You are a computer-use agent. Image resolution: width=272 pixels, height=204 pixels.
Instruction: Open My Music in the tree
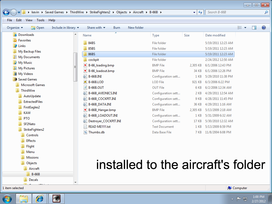25,63
